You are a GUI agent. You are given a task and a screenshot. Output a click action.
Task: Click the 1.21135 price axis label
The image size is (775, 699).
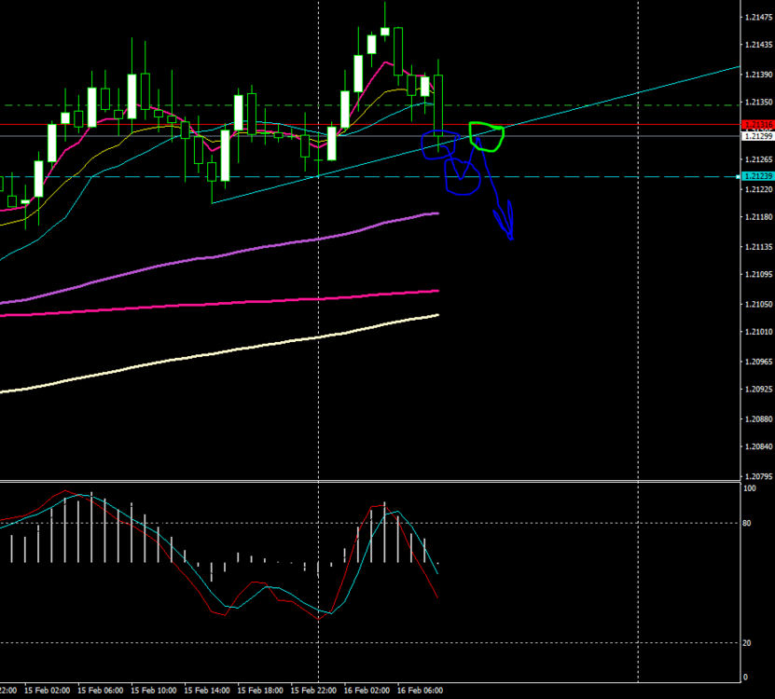(759, 247)
